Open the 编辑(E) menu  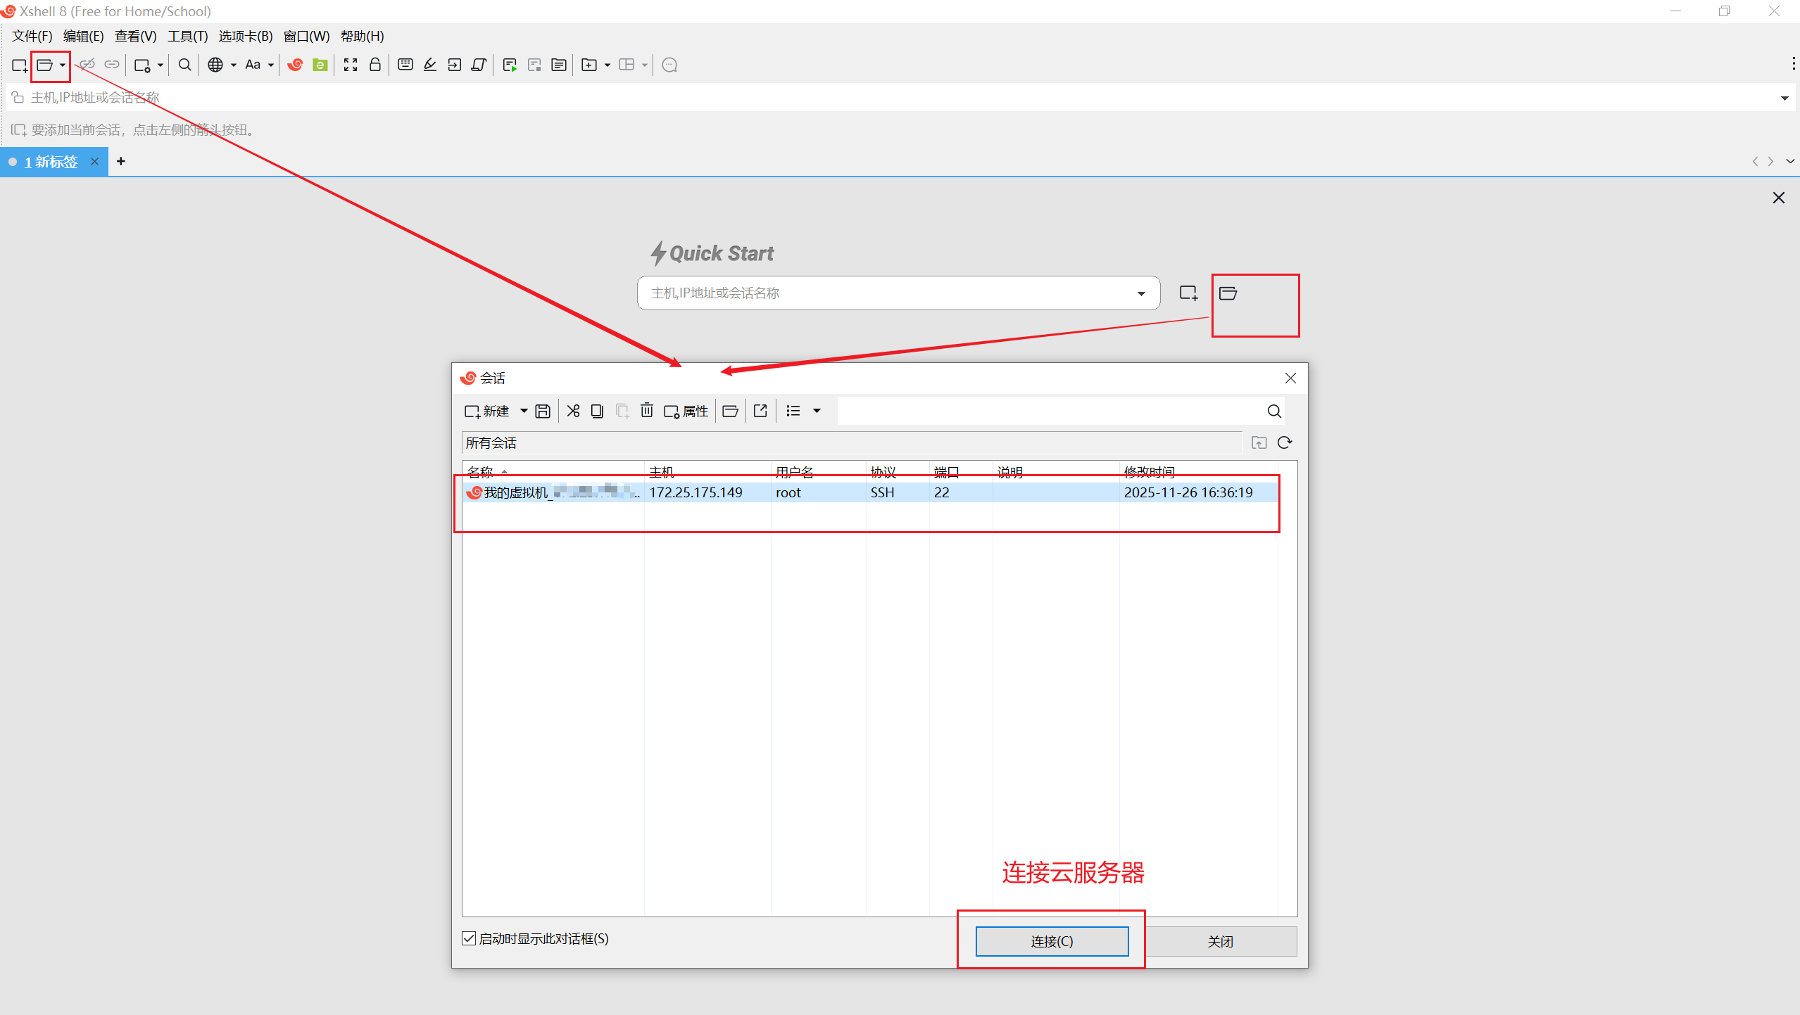(x=83, y=36)
